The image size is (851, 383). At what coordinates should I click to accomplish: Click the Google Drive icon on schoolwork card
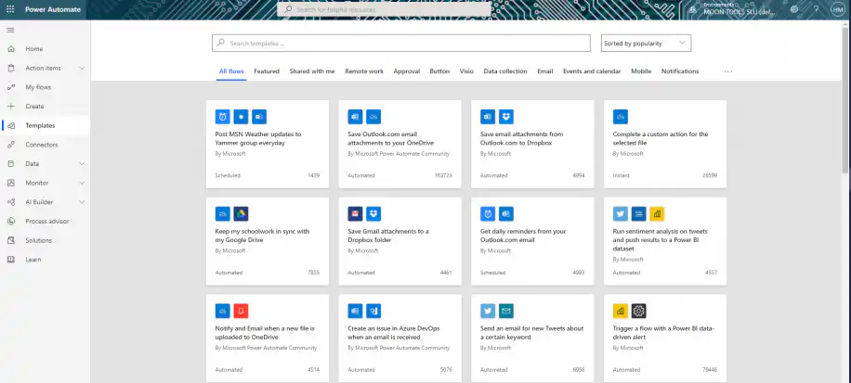(241, 214)
